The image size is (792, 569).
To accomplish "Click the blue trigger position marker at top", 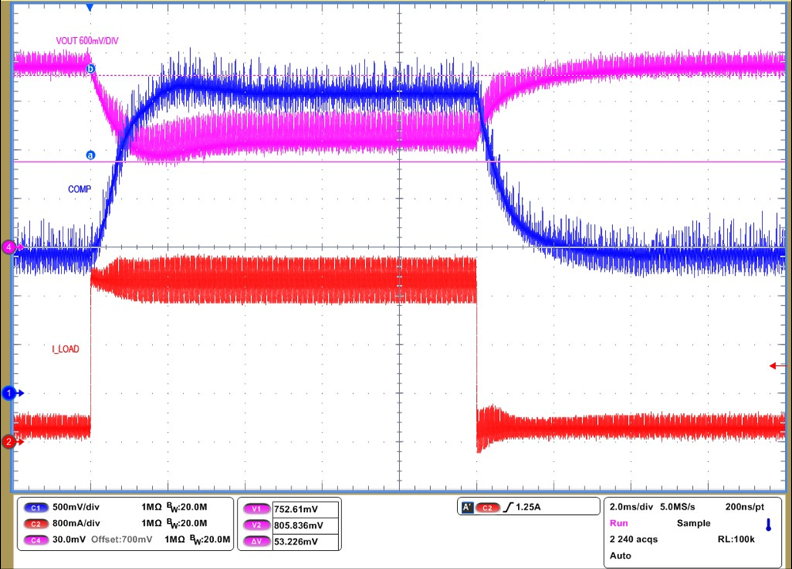I will click(89, 8).
